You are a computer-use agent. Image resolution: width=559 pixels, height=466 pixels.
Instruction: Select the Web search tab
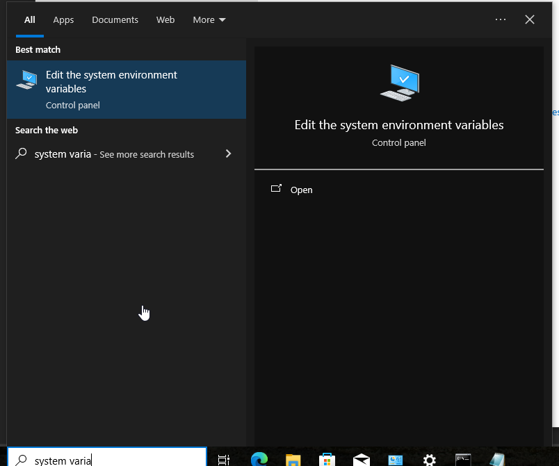(x=165, y=20)
